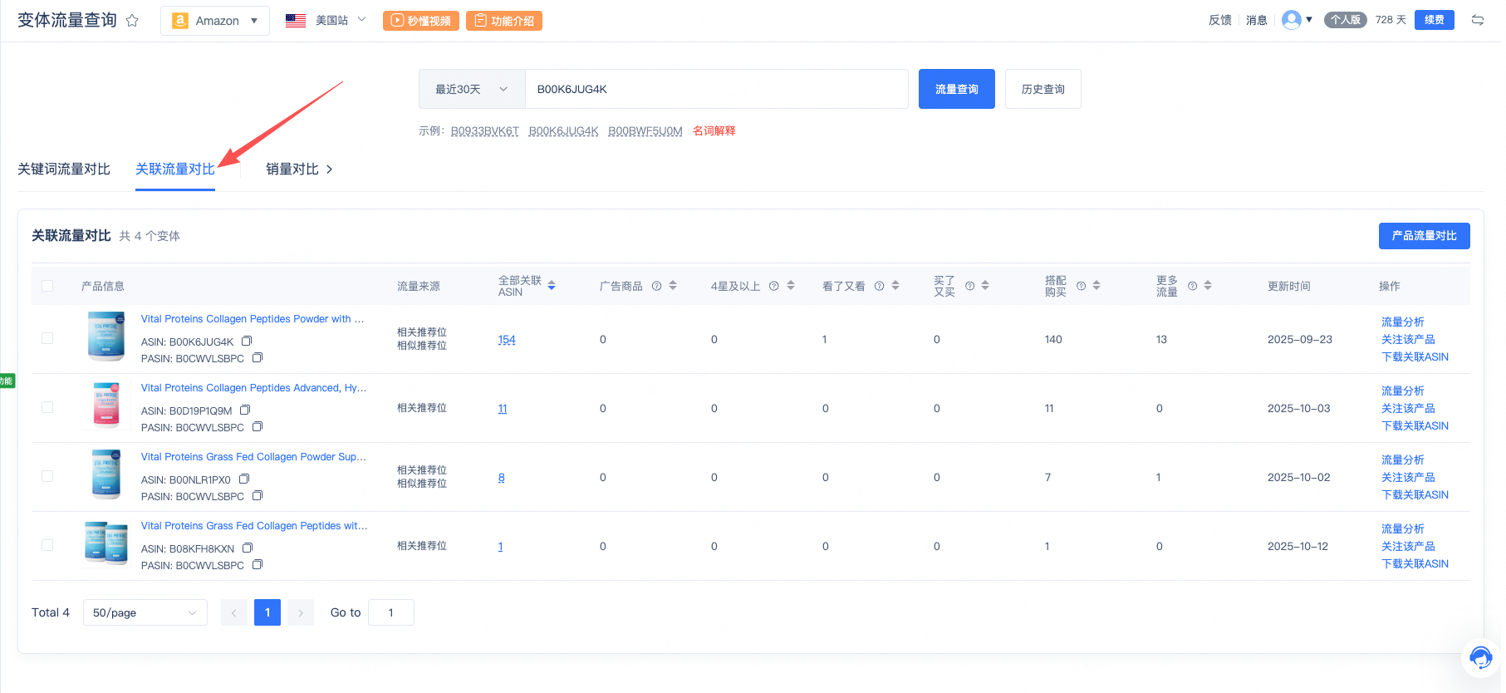Switch to the 关联流量对比 tab
Image resolution: width=1506 pixels, height=693 pixels.
[x=175, y=170]
